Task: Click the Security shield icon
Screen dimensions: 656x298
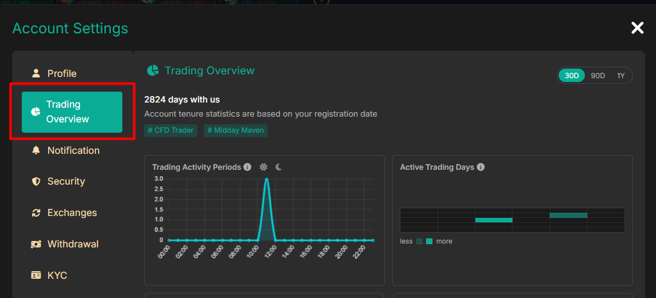Action: coord(36,181)
